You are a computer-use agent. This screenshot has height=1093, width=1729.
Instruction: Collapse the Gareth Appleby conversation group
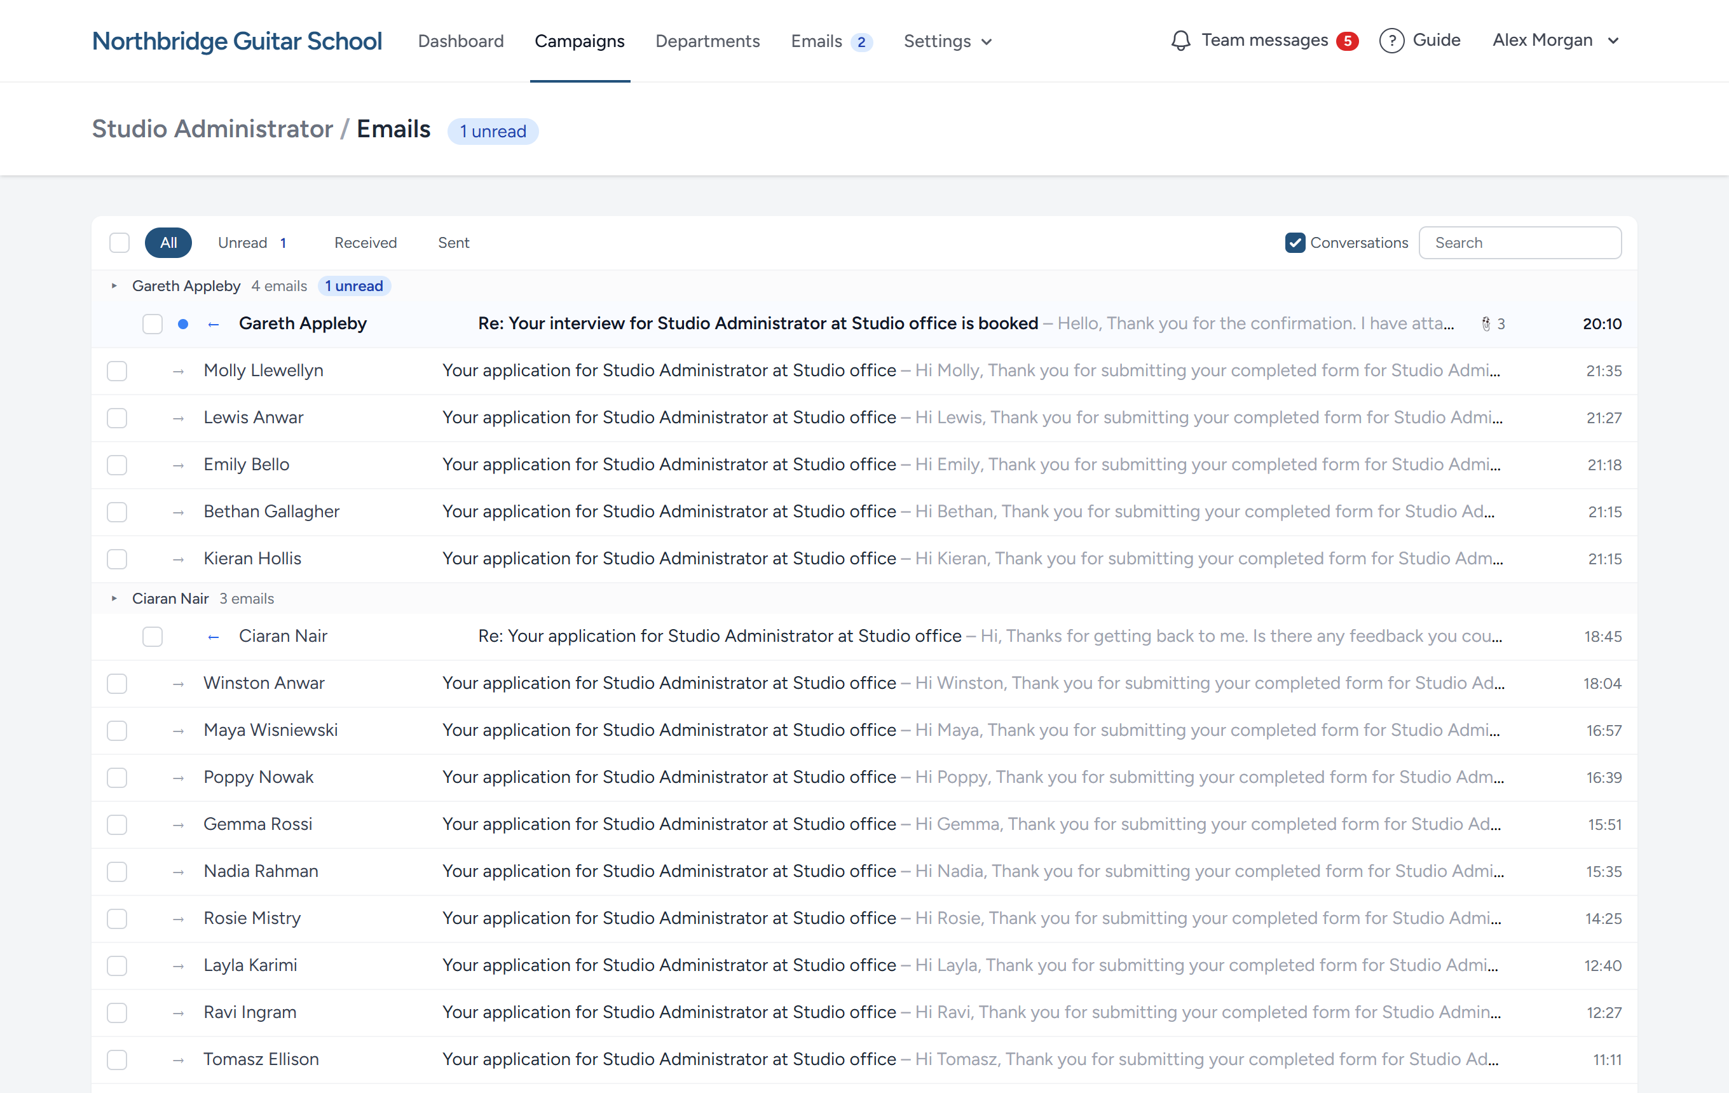click(x=114, y=285)
